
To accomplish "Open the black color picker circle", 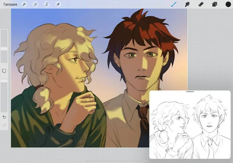I will pos(228,4).
